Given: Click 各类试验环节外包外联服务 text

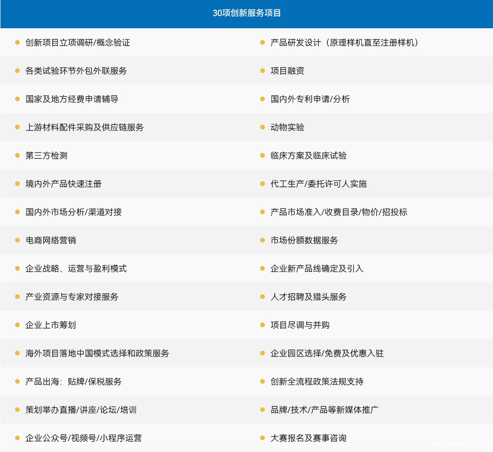Looking at the screenshot, I should coord(76,71).
